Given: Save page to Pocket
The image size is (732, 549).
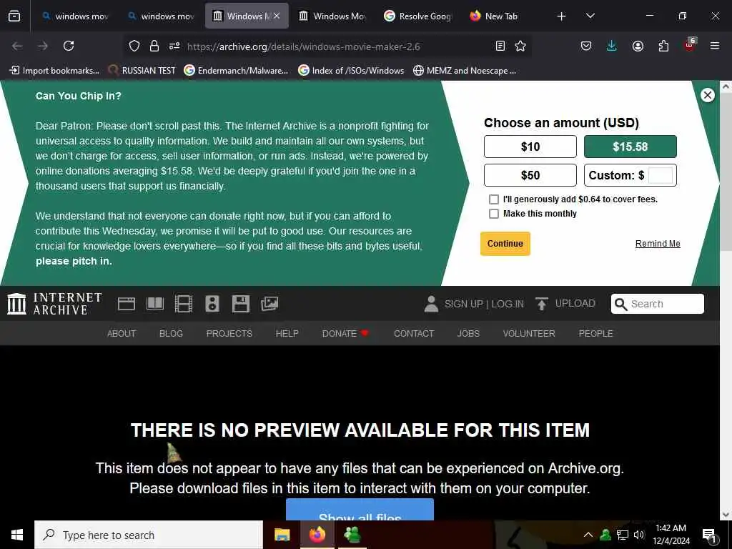Looking at the screenshot, I should 586,46.
